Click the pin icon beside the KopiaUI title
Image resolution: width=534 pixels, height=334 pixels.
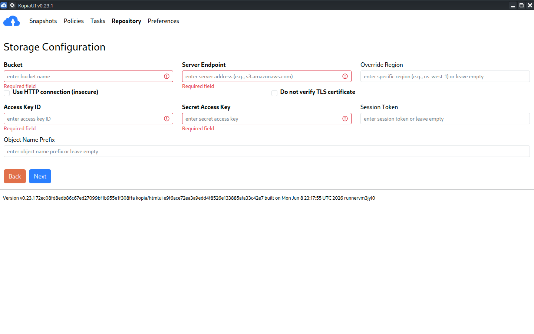12,5
